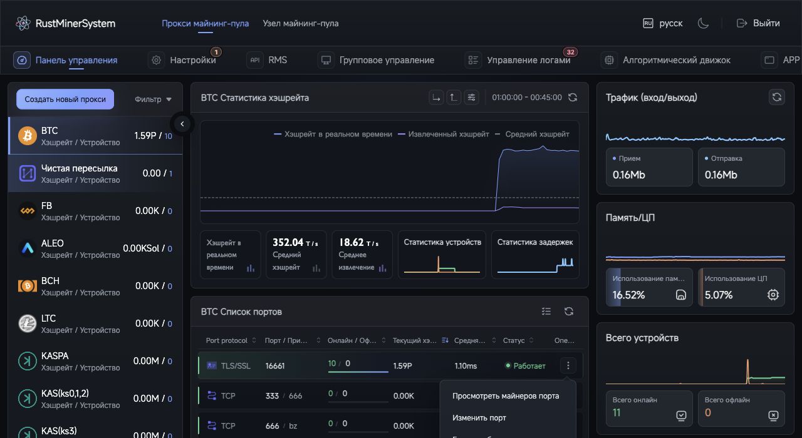The width and height of the screenshot is (802, 438).
Task: Open the realtime hashrate stat card
Action: pos(230,255)
